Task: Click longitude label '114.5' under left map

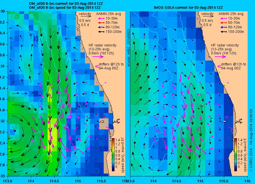Action: (54, 181)
